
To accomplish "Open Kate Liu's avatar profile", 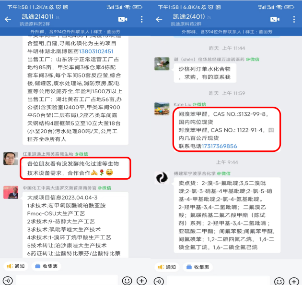I will pyautogui.click(x=162, y=109).
